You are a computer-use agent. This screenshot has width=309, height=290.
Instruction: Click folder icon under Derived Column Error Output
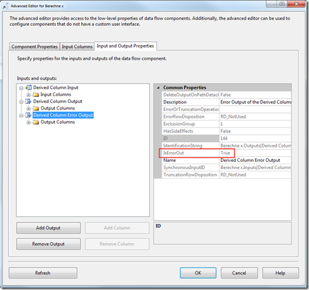[36, 122]
